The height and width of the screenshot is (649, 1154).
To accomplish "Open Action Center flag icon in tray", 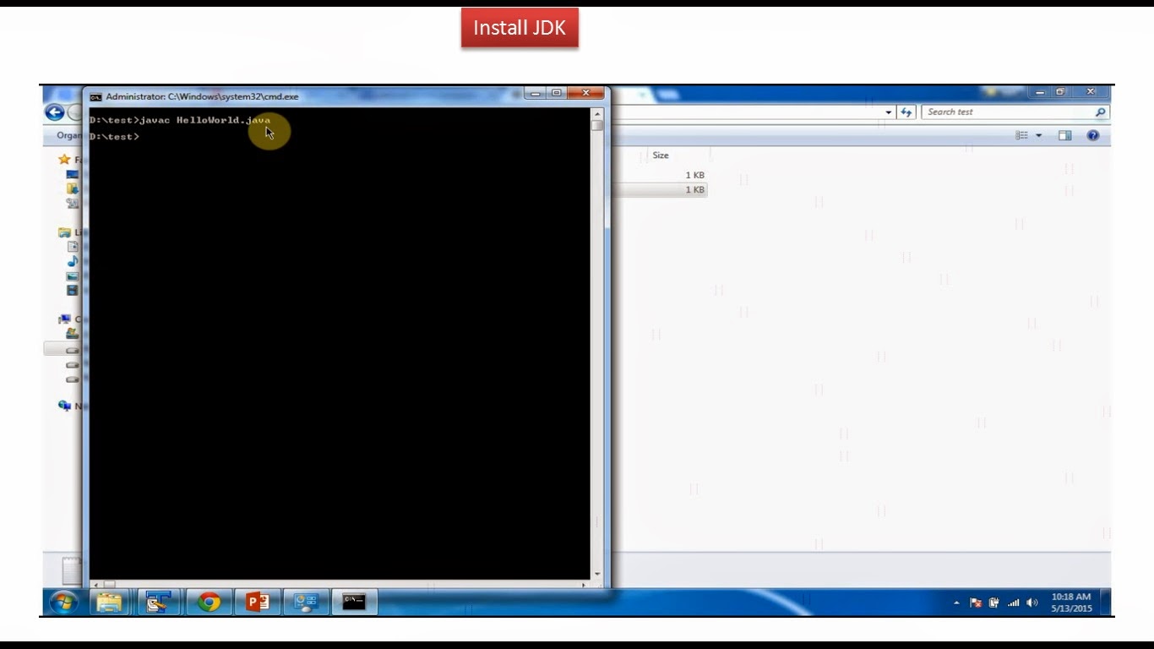I will point(976,603).
